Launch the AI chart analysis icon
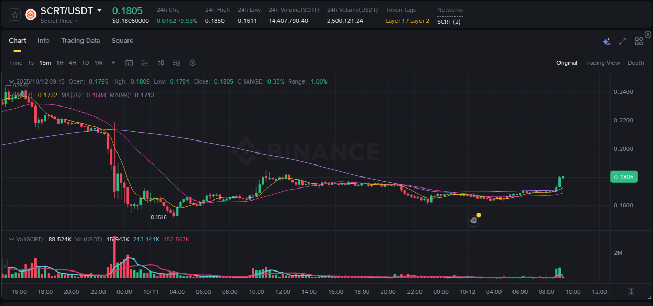 coord(607,41)
